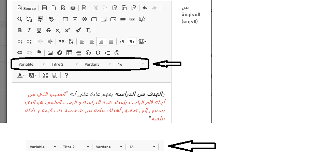Toggle Subscript formatting
The height and width of the screenshot is (168, 312).
(58, 30)
